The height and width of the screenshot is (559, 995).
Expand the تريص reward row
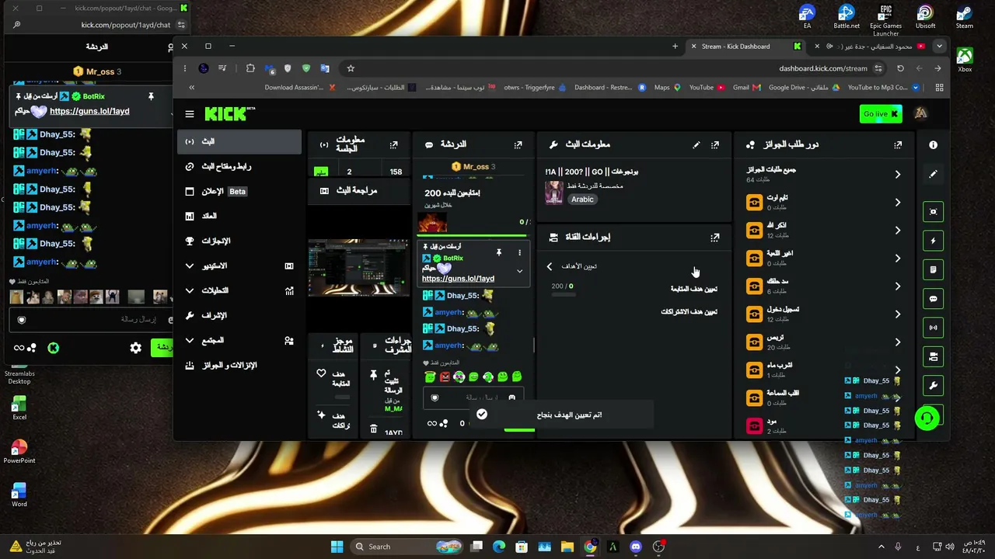click(897, 342)
